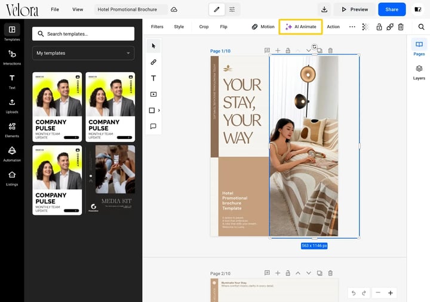Open the Templates sidebar panel
The width and height of the screenshot is (430, 302).
[12, 32]
